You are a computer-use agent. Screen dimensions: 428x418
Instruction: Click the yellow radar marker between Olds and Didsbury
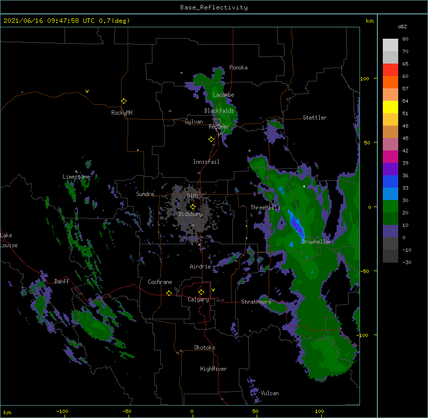(193, 207)
